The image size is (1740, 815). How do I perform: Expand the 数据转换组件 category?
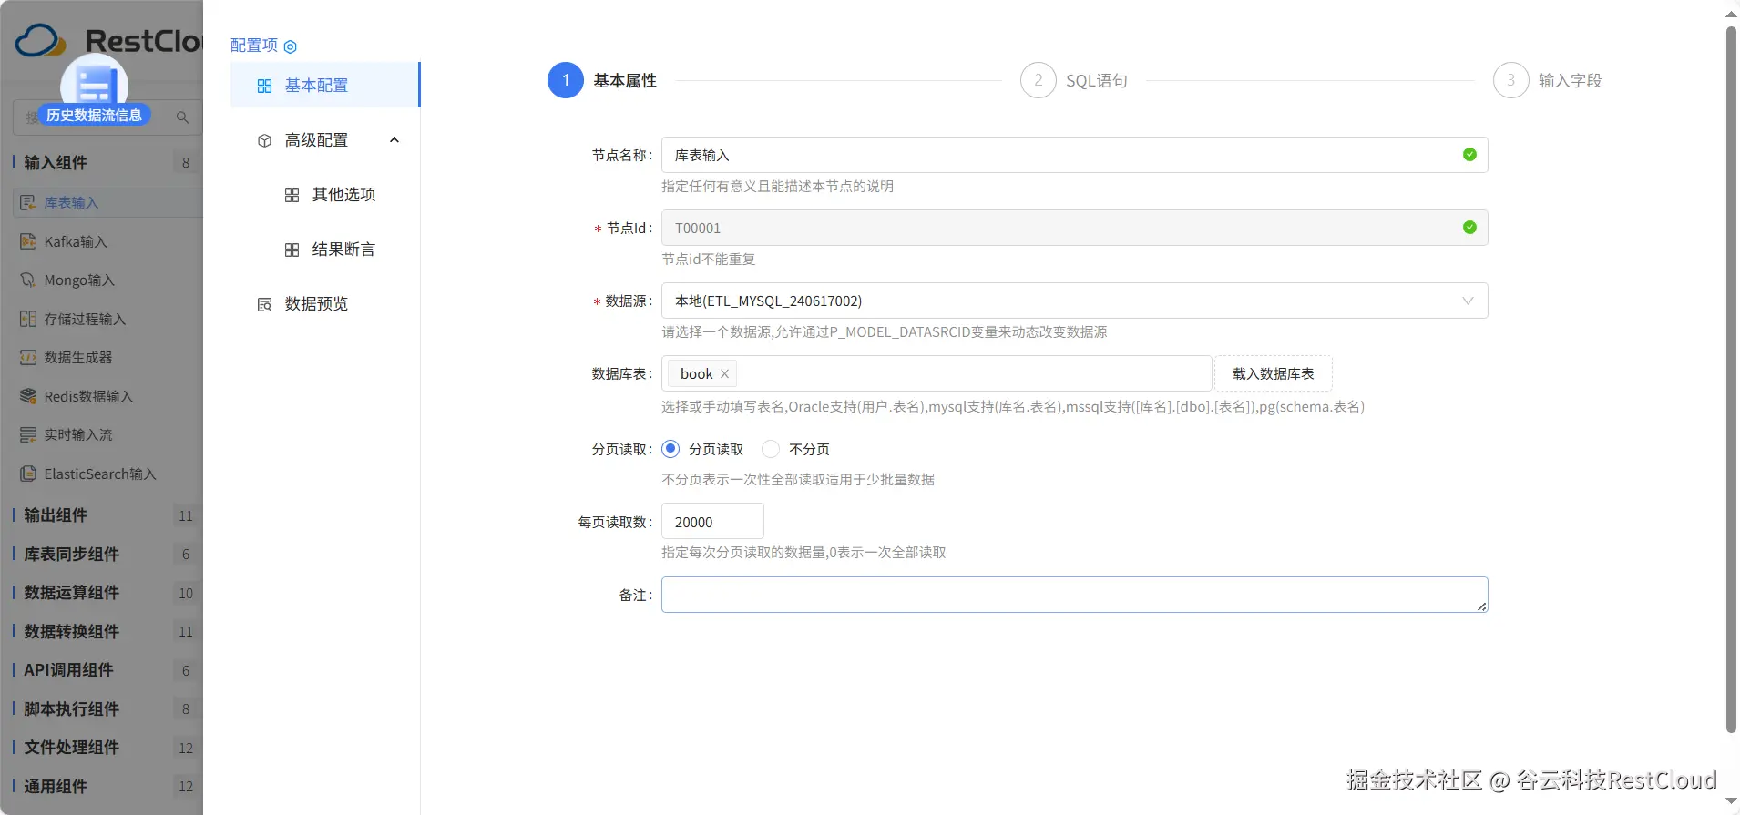tap(101, 631)
